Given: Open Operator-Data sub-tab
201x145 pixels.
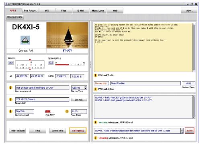Looking at the screenshot, I should 15,17.
